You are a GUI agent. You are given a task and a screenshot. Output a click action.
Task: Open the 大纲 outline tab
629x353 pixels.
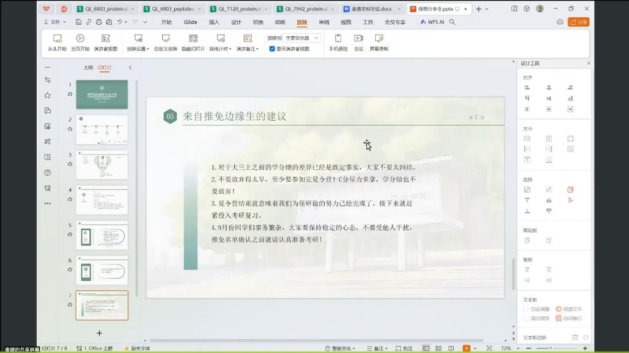(x=88, y=67)
